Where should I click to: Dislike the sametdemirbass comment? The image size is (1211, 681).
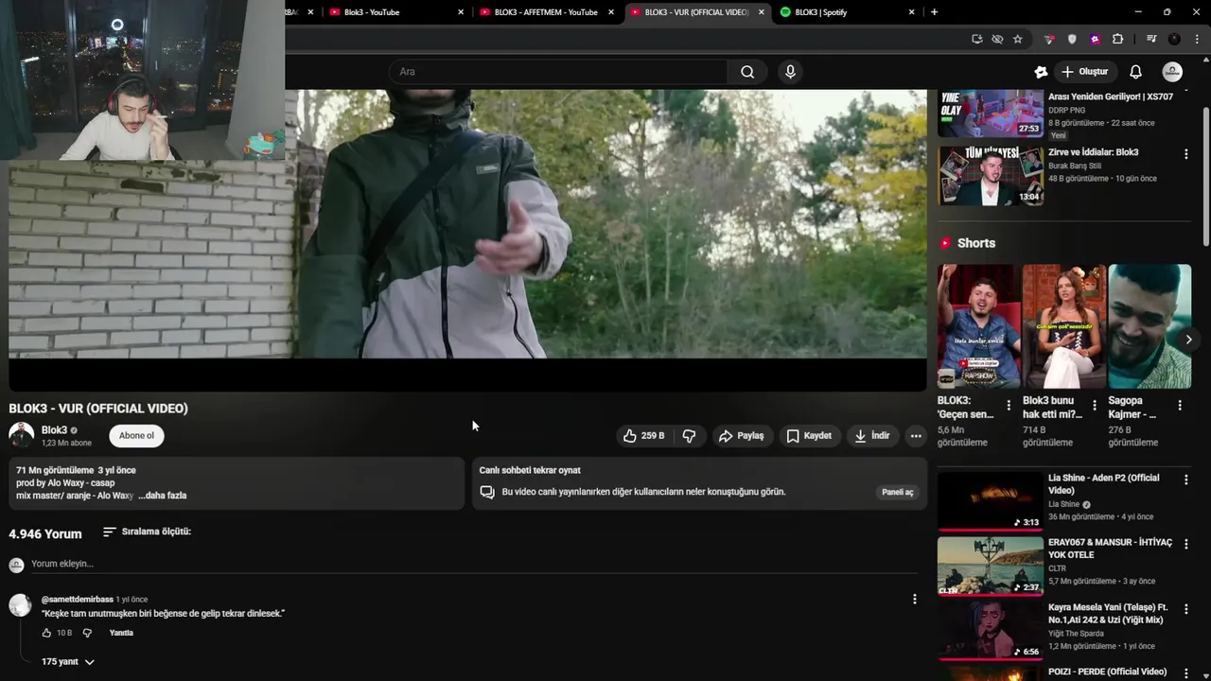point(87,633)
